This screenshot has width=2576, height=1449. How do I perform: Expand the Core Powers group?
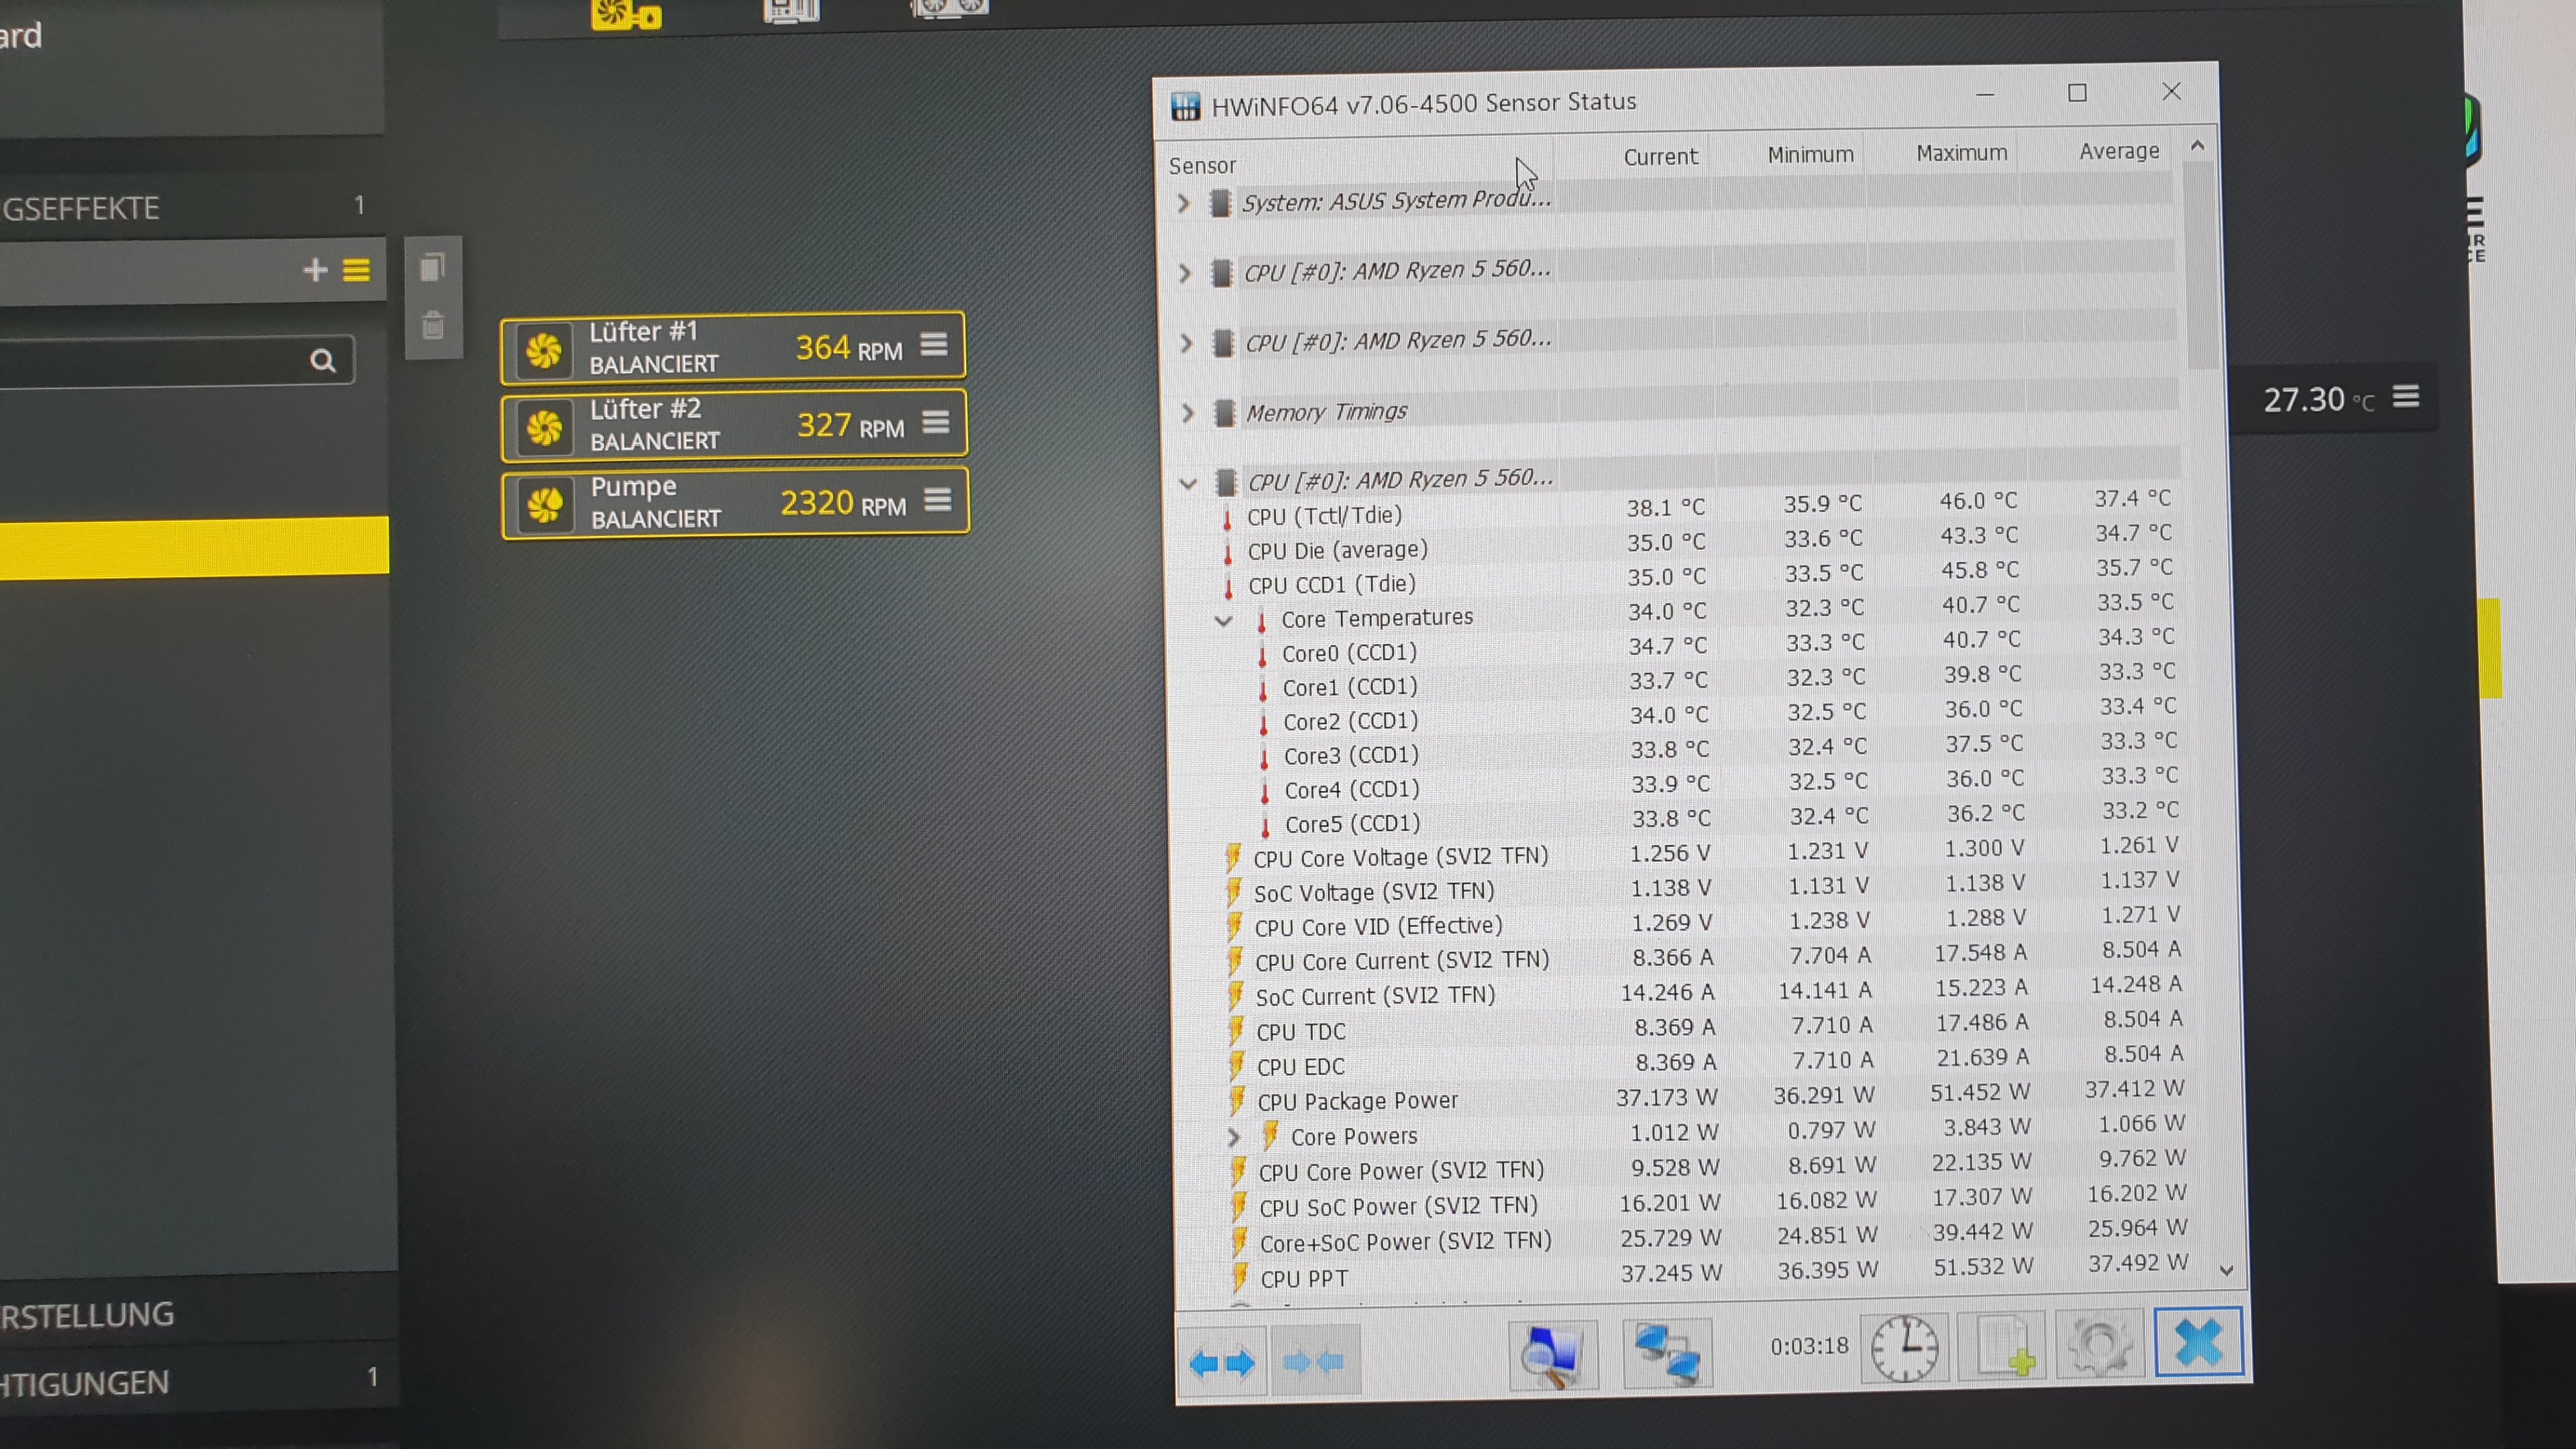[x=1233, y=1137]
